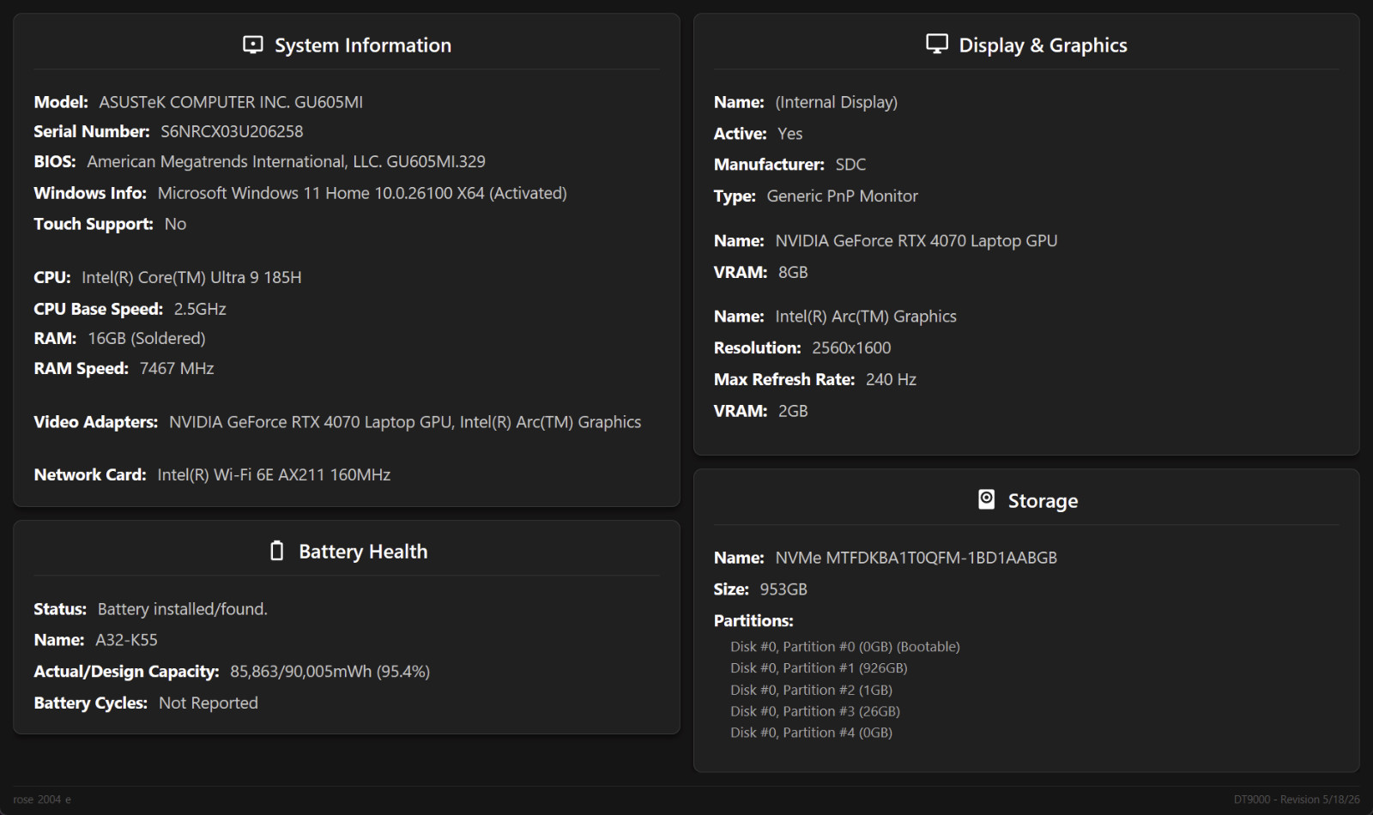This screenshot has width=1373, height=815.
Task: Click Intel(R) Arc(TM) Graphics name in Display panel
Action: [865, 317]
